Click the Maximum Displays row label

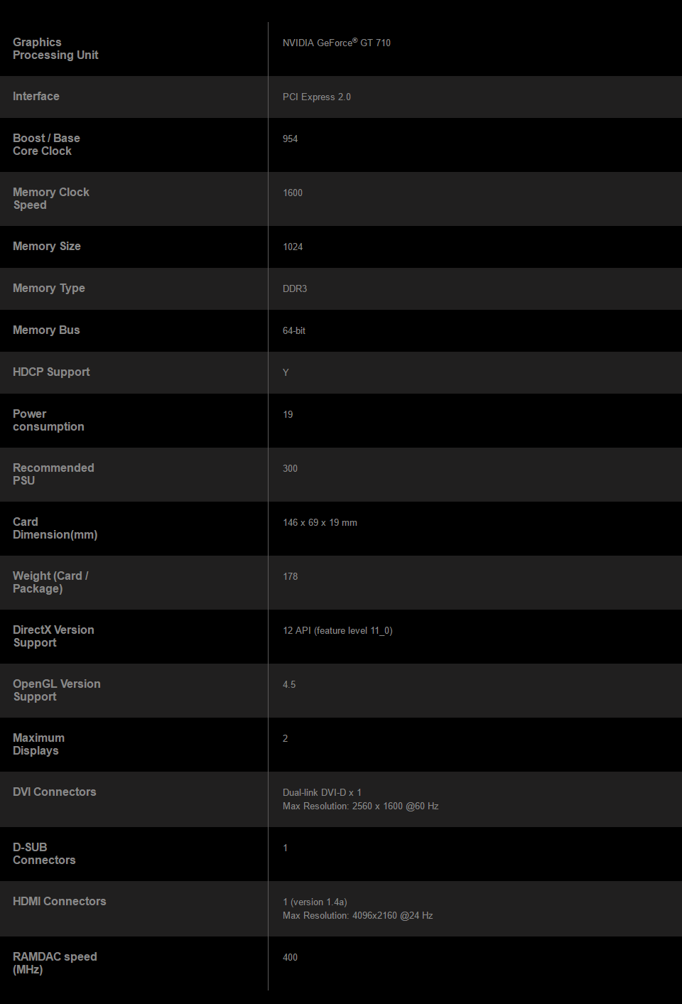pyautogui.click(x=38, y=745)
